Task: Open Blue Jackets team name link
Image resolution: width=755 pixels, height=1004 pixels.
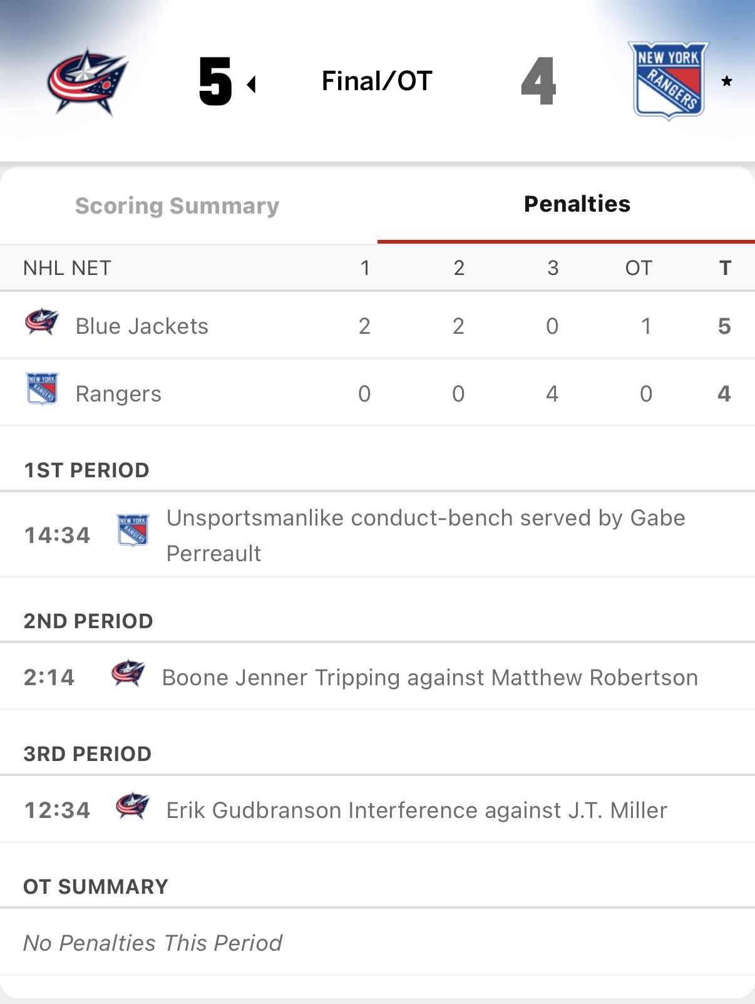Action: (141, 326)
